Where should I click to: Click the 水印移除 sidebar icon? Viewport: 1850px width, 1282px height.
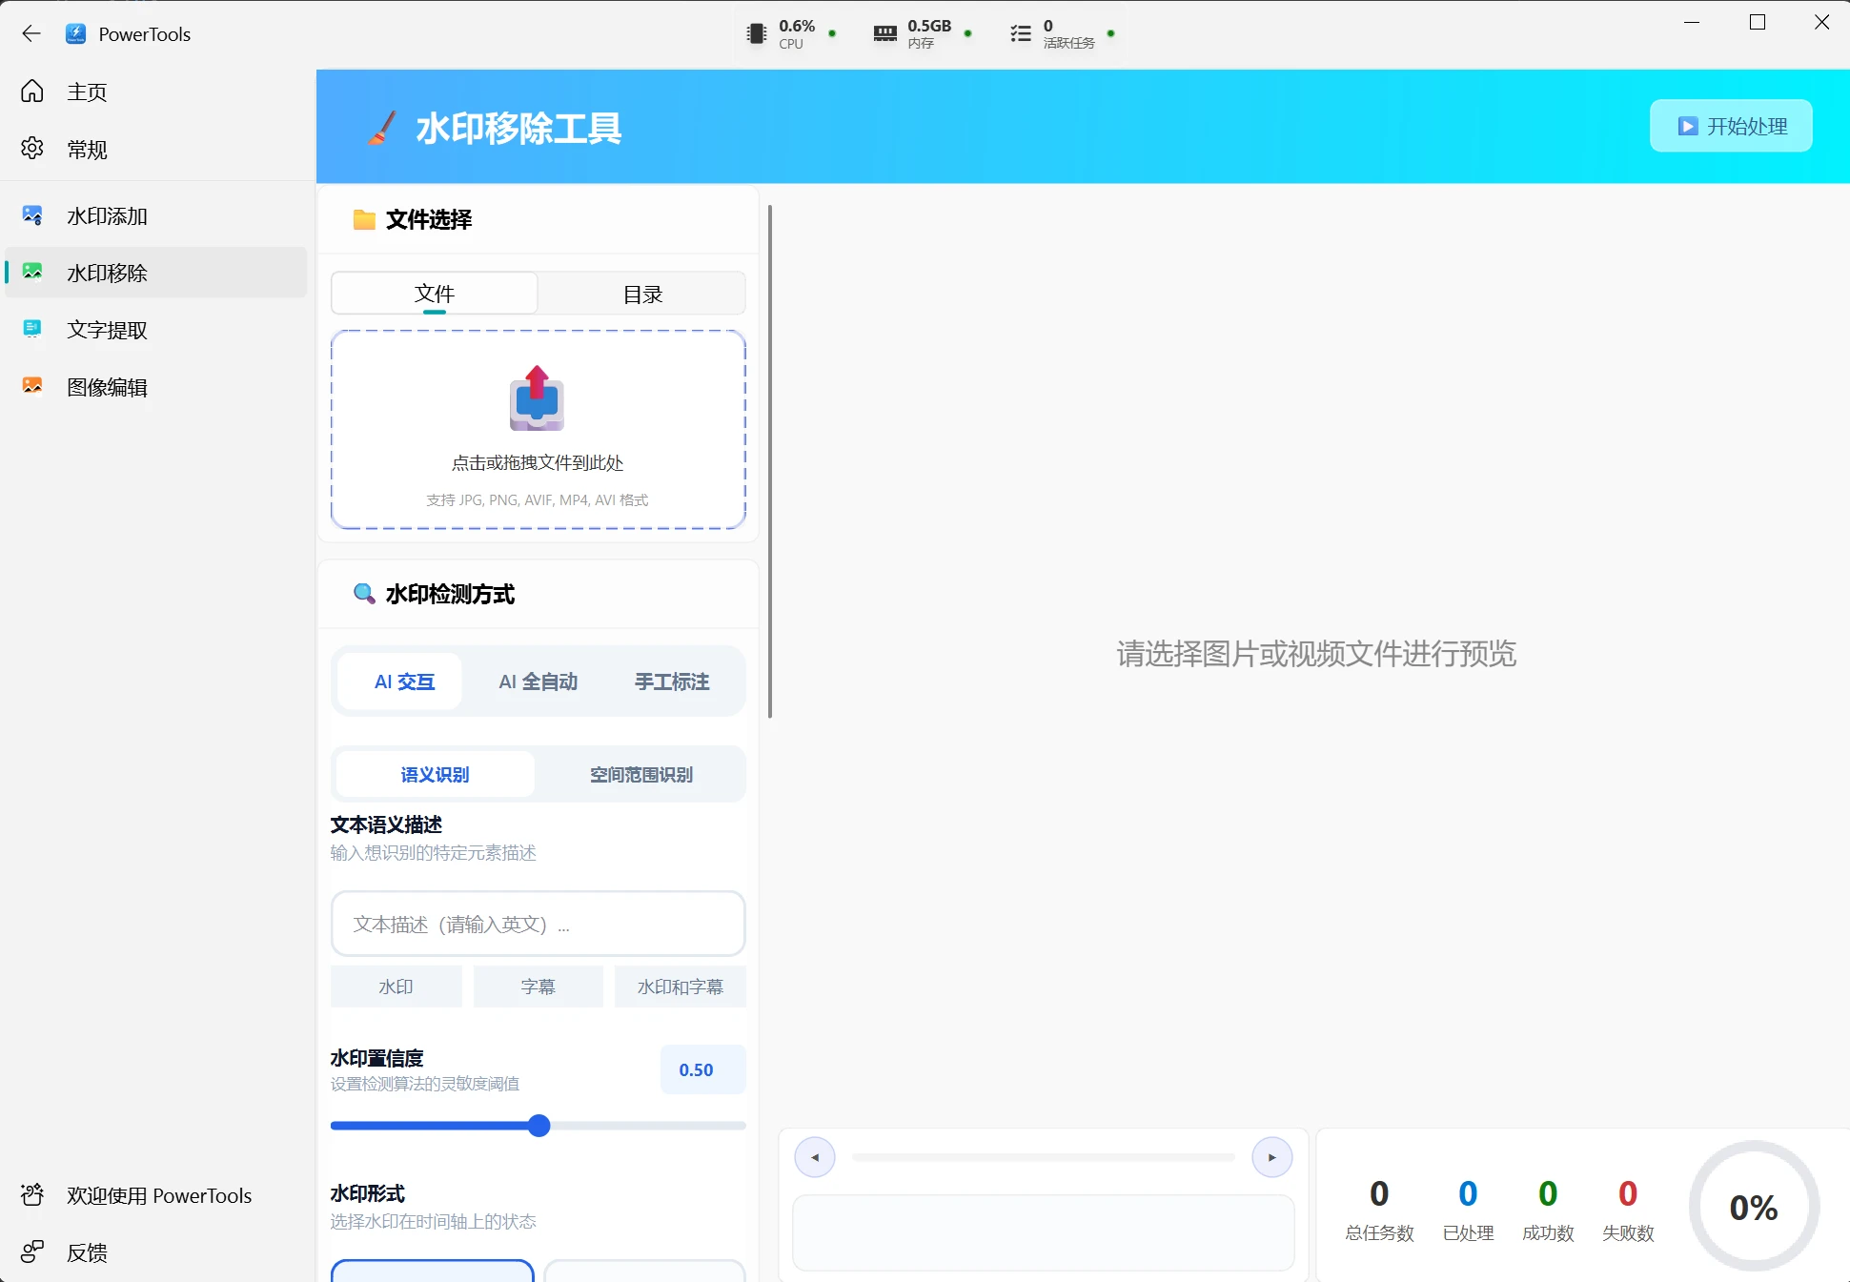(32, 272)
